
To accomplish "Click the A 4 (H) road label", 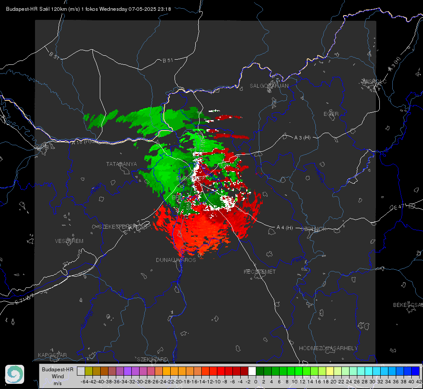I will coord(285,228).
